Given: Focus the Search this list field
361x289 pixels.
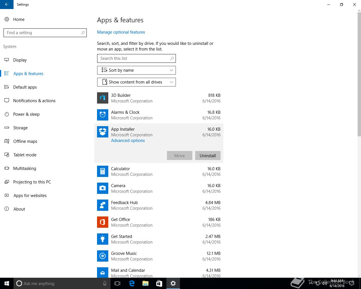Looking at the screenshot, I should [x=137, y=58].
